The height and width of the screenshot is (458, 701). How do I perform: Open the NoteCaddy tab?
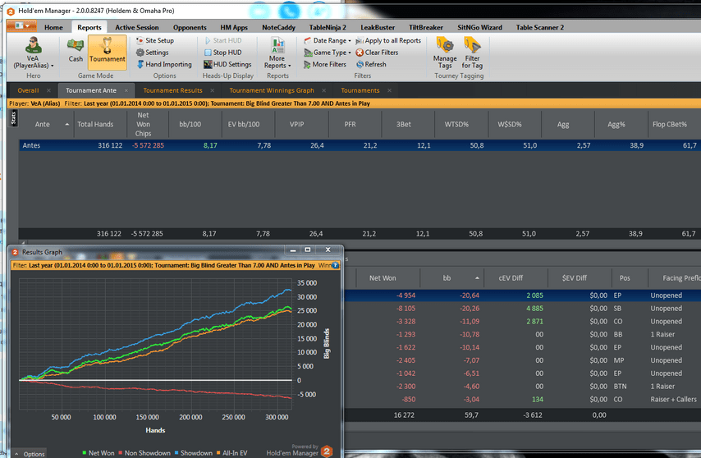pyautogui.click(x=278, y=27)
